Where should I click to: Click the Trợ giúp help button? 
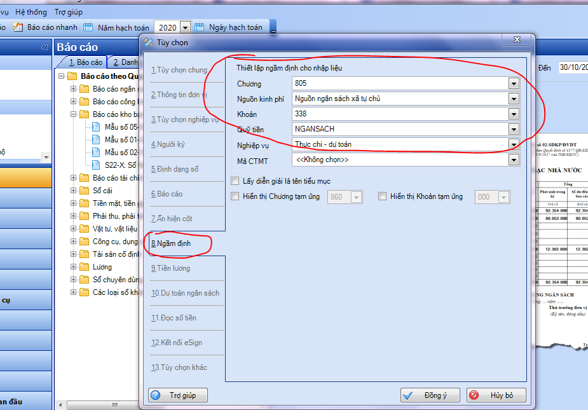coord(178,395)
